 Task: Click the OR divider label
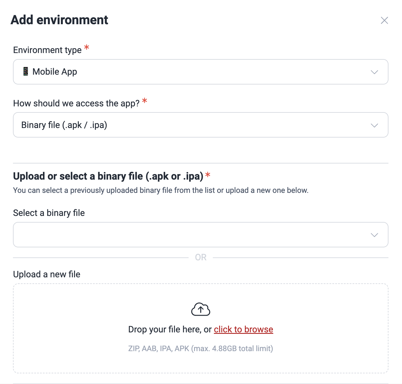point(201,257)
